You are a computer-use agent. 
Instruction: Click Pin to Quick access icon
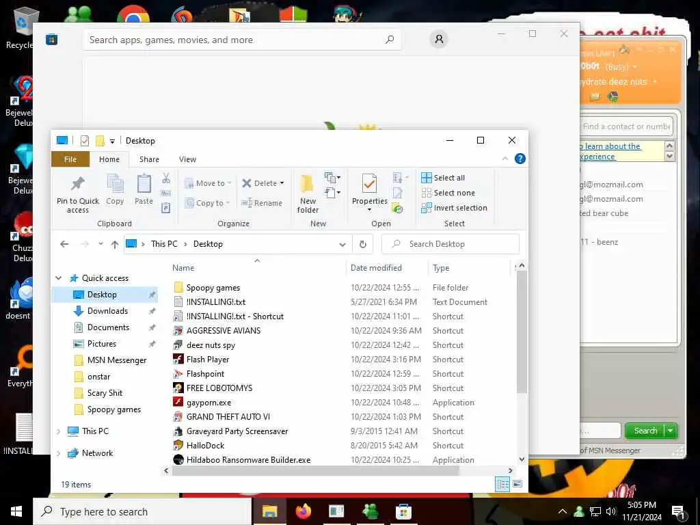pos(78,183)
